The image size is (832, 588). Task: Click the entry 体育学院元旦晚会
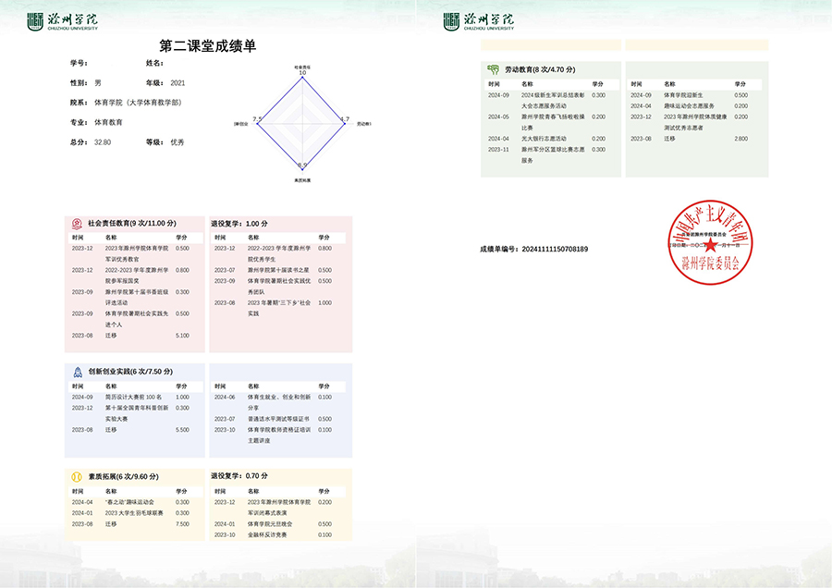(270, 524)
